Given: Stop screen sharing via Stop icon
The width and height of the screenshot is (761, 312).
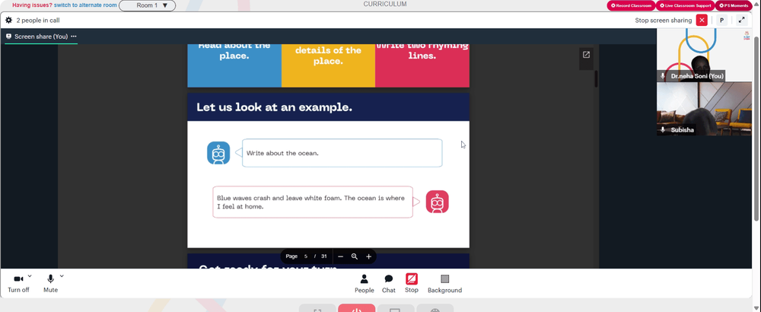Looking at the screenshot, I should coord(412,284).
